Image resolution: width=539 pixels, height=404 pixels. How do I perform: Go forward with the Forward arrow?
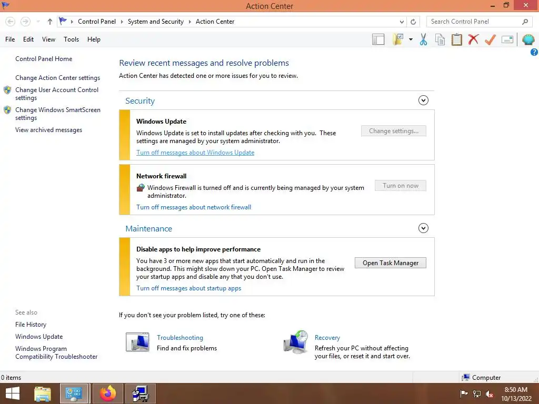pos(25,22)
